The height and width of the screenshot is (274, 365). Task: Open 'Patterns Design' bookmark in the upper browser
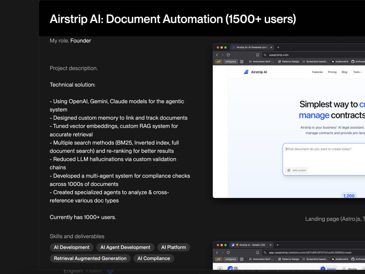[289, 61]
